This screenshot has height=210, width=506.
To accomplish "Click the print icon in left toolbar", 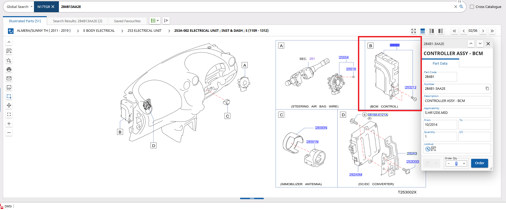I will click(x=9, y=69).
